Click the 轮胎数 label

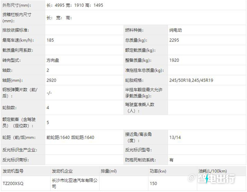point(9,108)
